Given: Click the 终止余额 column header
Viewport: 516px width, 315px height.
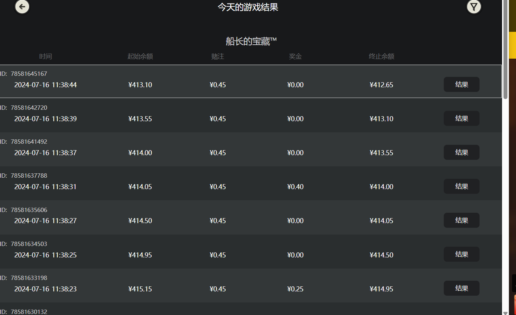Looking at the screenshot, I should pos(381,56).
